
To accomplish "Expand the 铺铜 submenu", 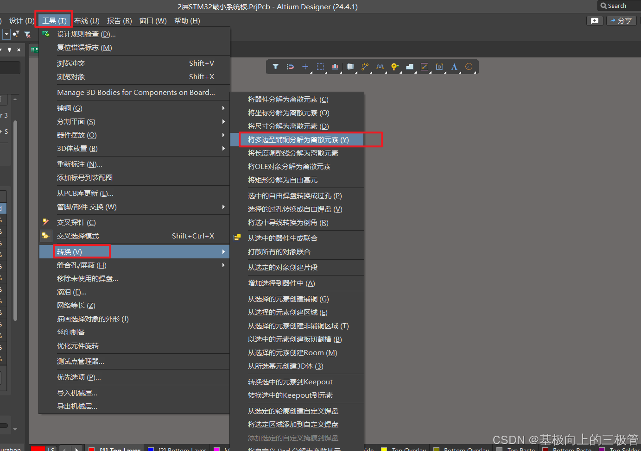I will tap(134, 108).
